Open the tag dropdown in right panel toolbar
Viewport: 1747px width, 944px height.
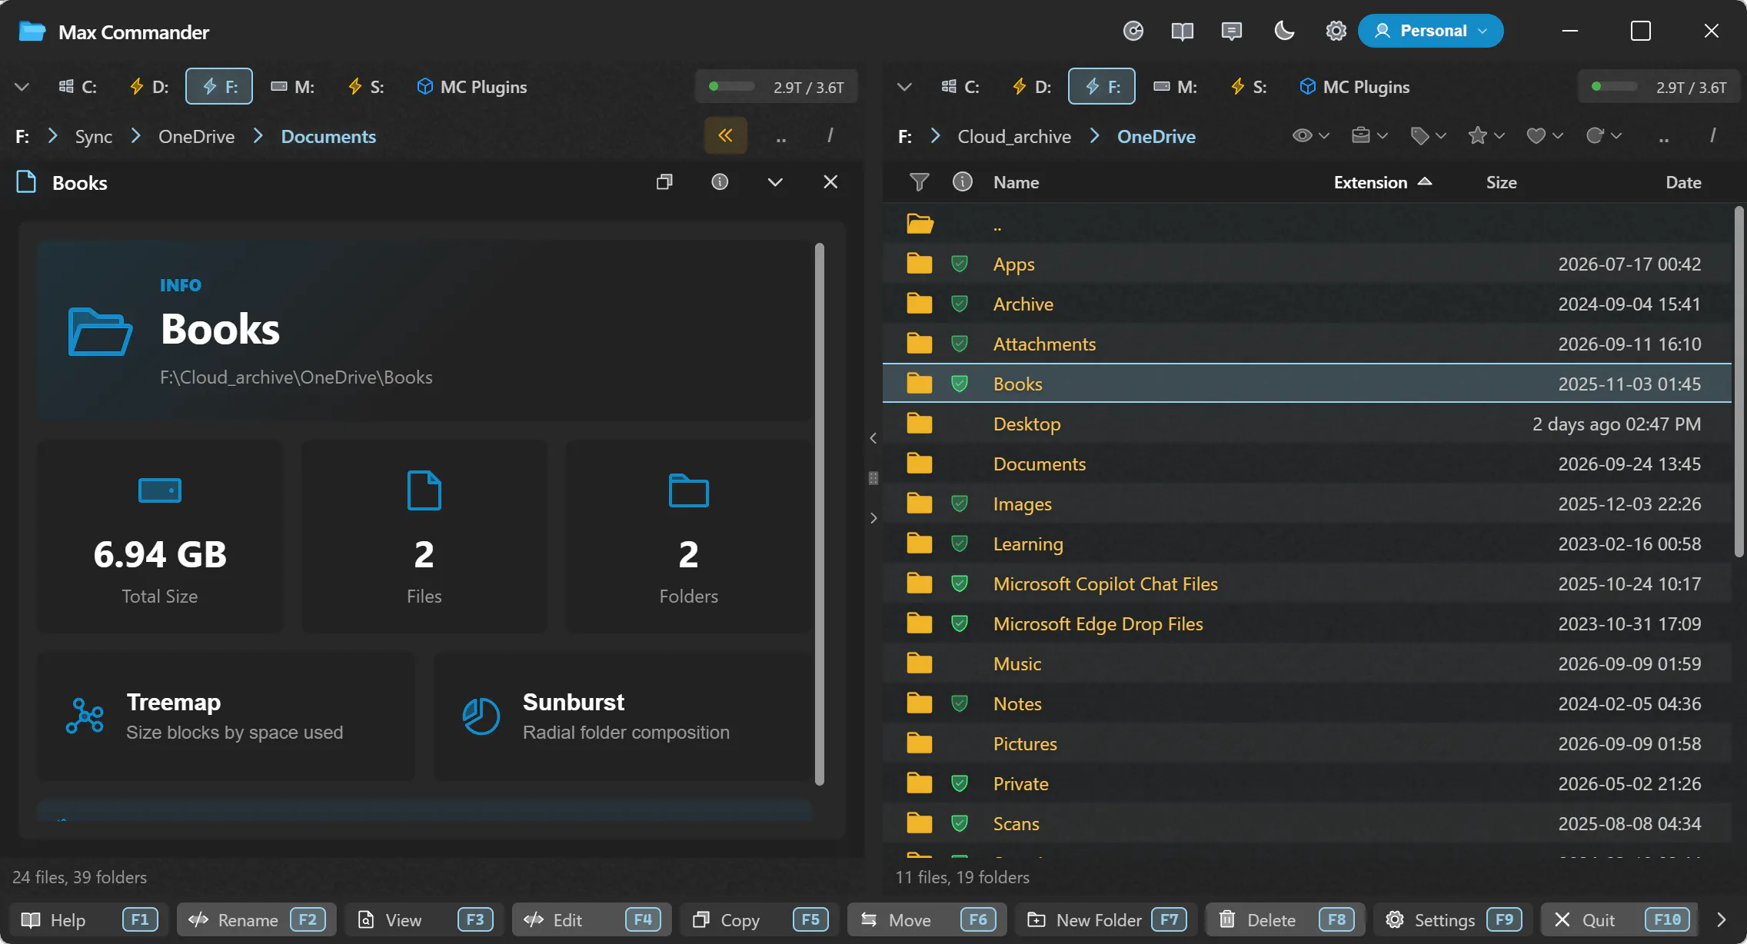[1428, 136]
